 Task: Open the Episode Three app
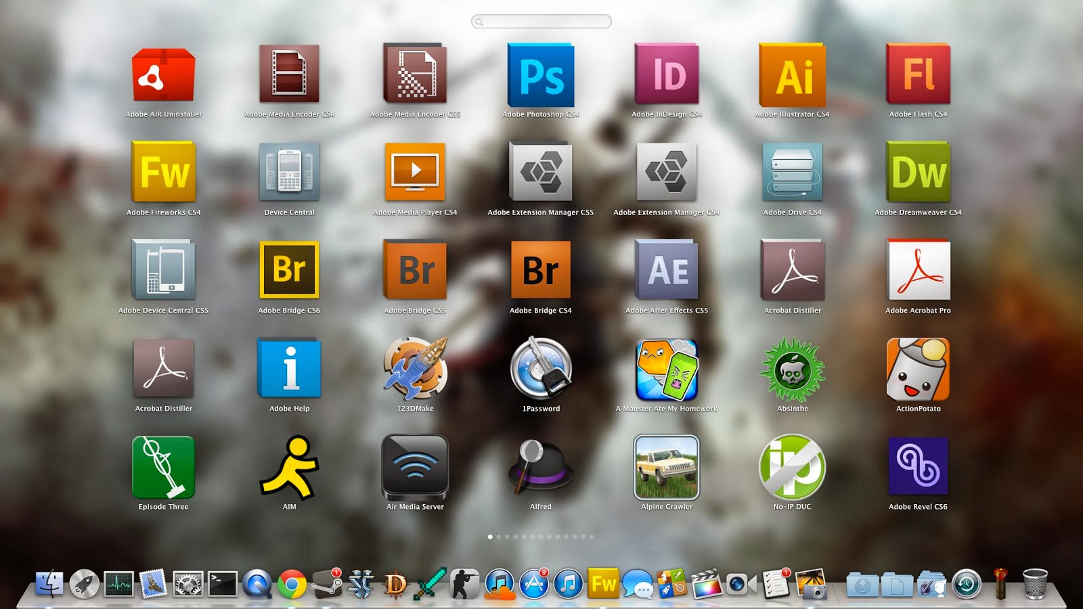click(163, 467)
